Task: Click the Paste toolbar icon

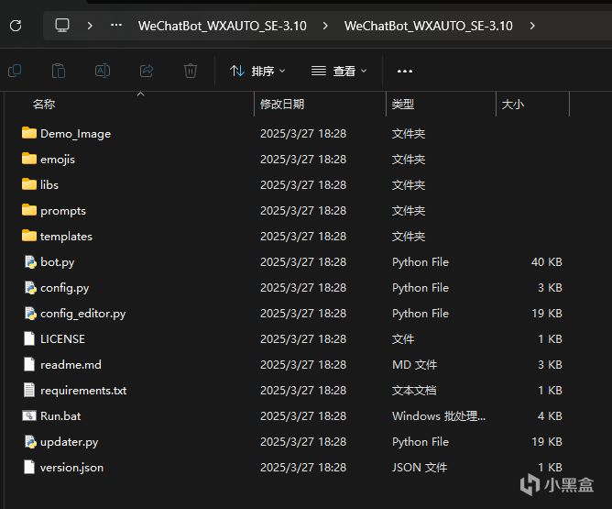Action: 59,71
